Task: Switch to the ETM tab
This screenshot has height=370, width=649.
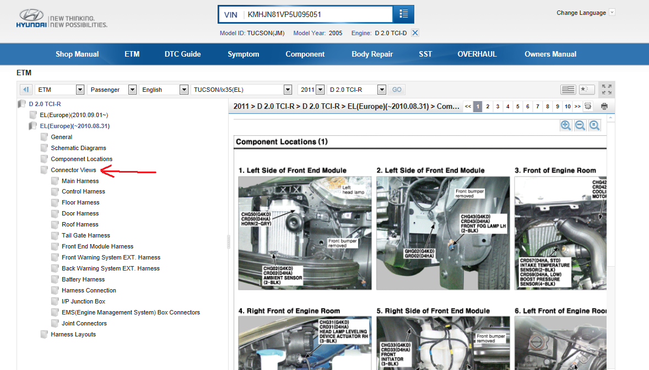Action: [132, 54]
